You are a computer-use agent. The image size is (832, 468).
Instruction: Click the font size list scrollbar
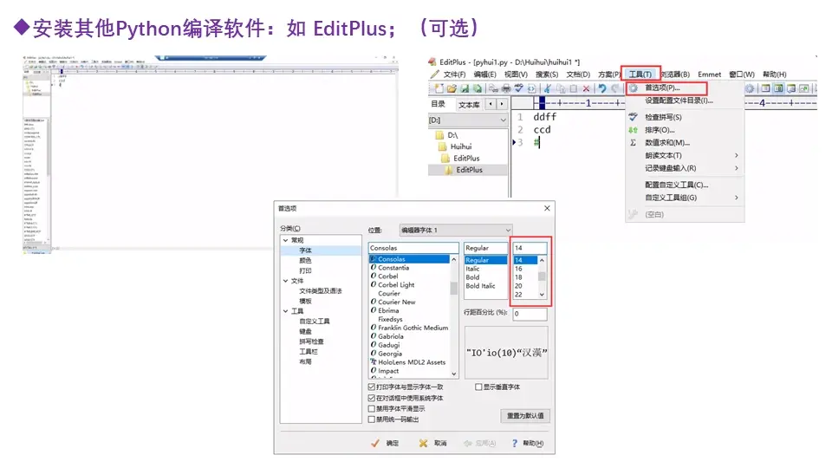click(x=542, y=276)
